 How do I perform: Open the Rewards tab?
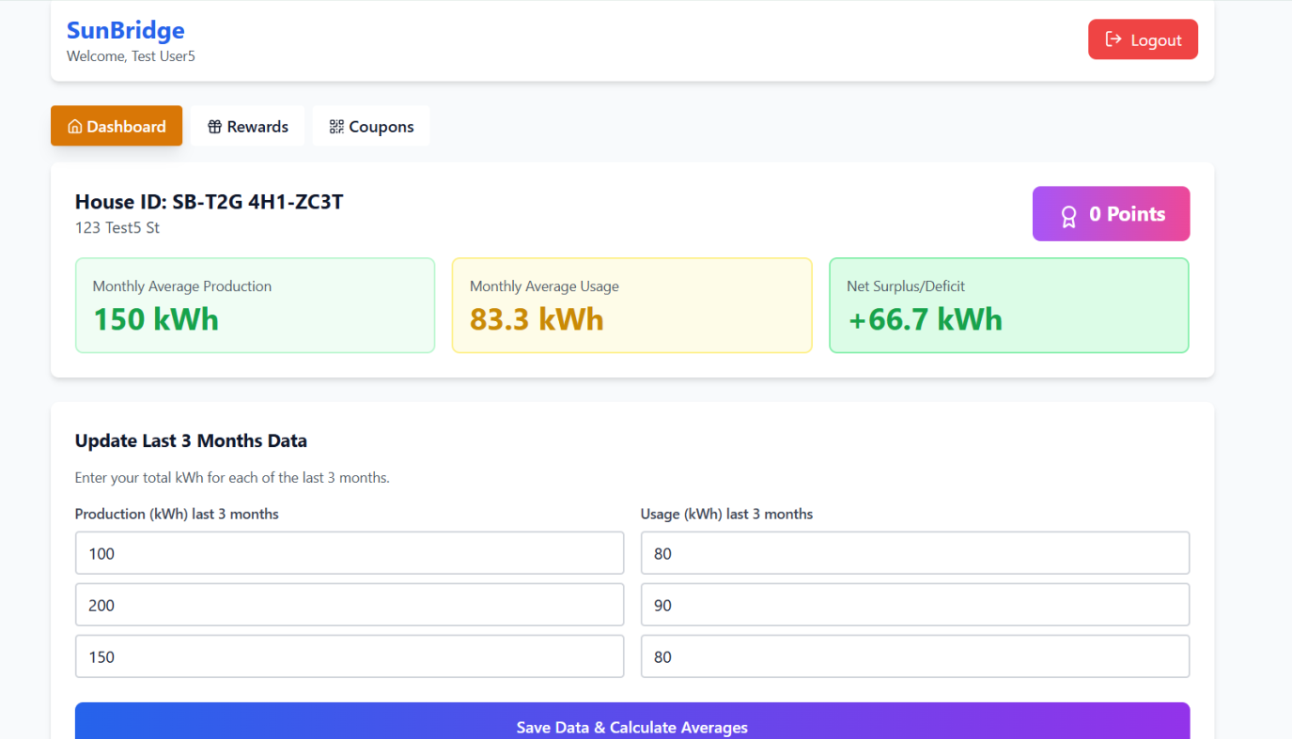click(x=248, y=126)
